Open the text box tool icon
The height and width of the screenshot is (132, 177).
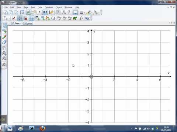point(58,12)
